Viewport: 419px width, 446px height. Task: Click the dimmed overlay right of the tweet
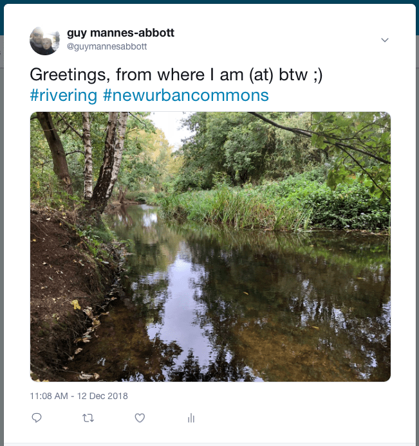[x=417, y=225]
